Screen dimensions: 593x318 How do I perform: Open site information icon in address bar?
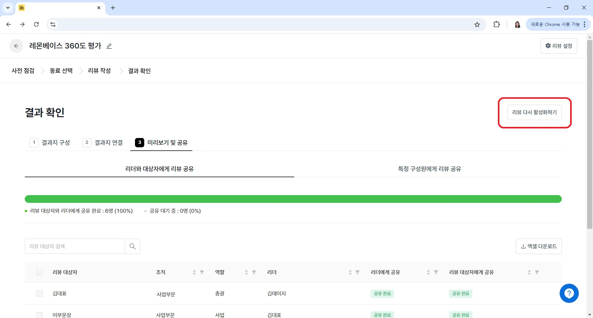pos(53,24)
